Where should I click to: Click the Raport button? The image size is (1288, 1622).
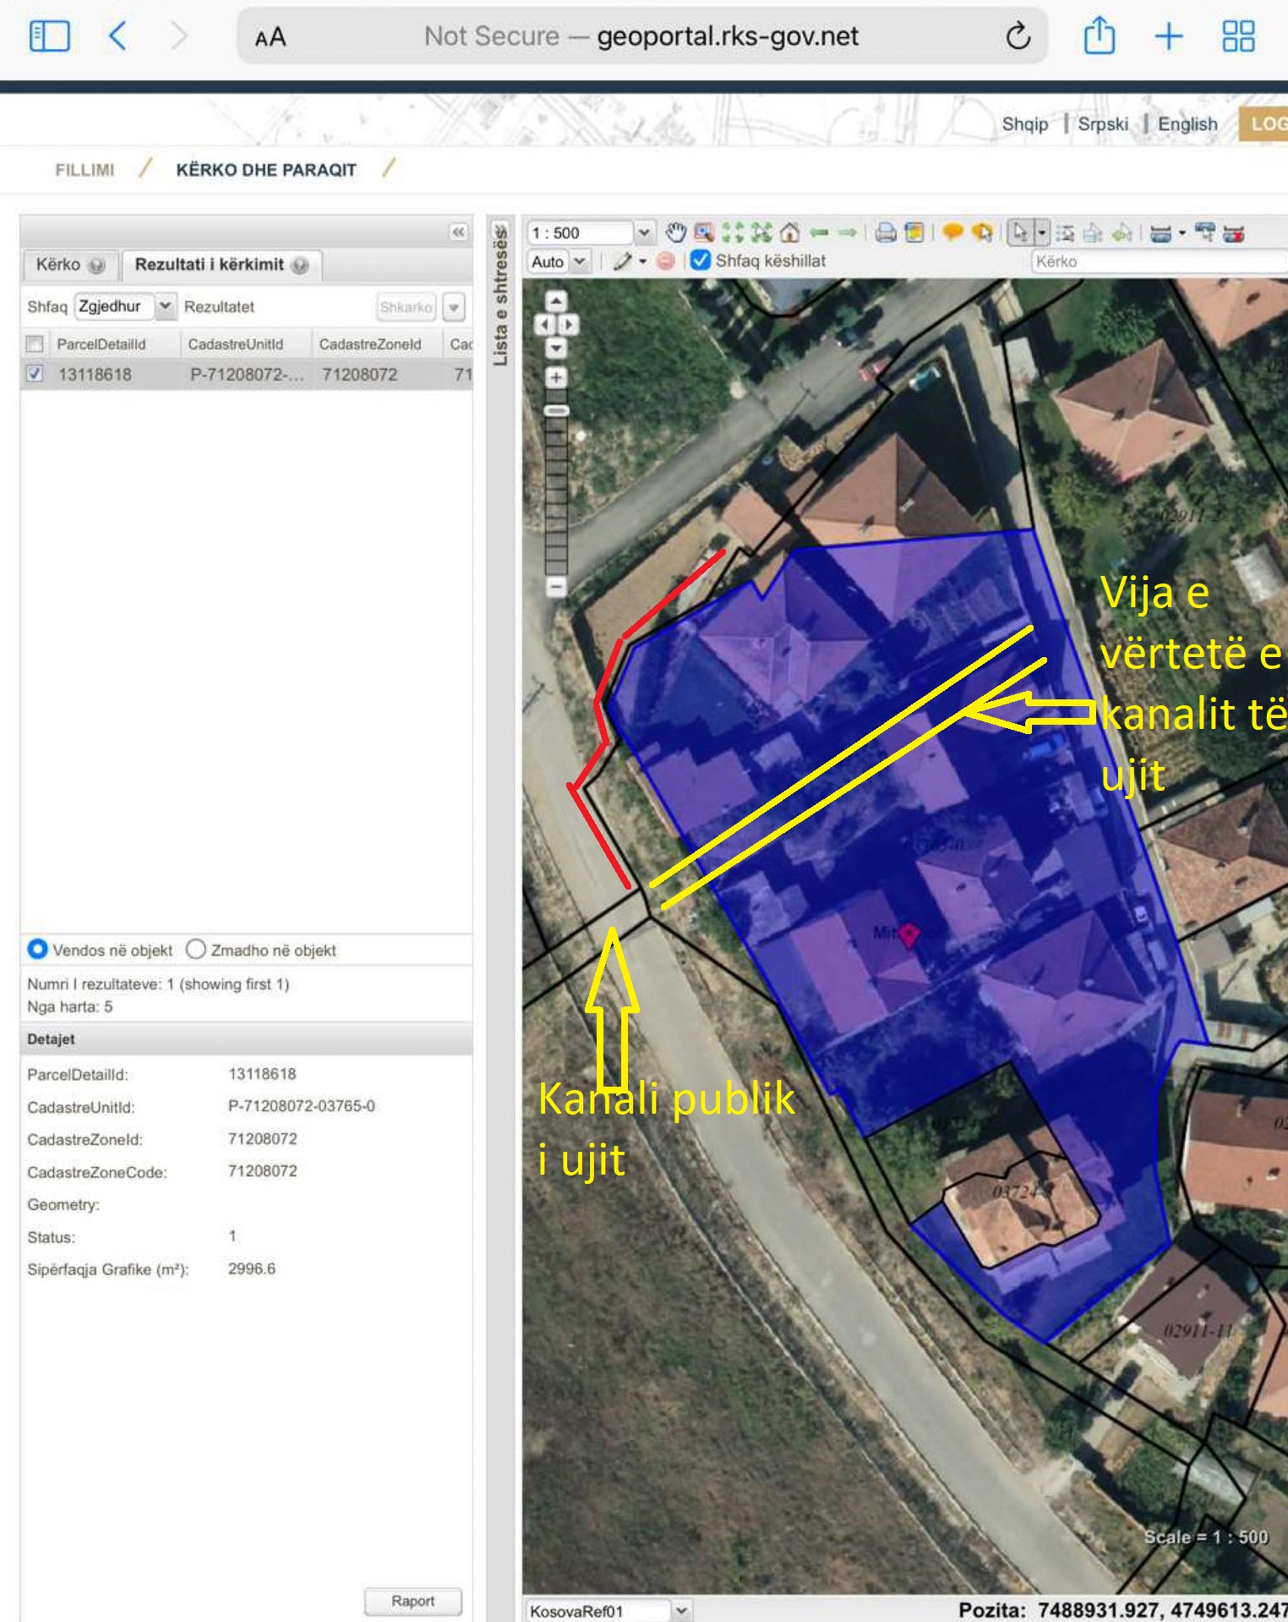point(413,1600)
